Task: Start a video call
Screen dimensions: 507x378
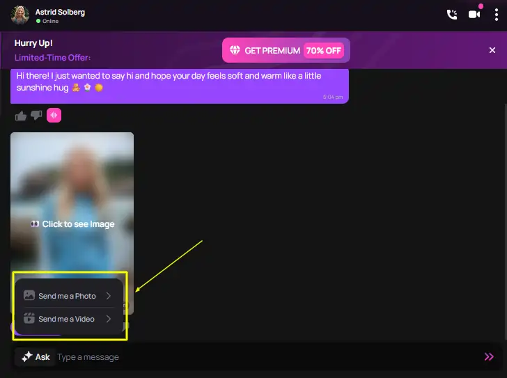Action: pos(474,14)
